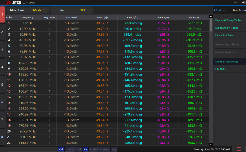The height and width of the screenshot is (152, 246).
Task: Click the Point column header
Action: [x=9, y=17]
